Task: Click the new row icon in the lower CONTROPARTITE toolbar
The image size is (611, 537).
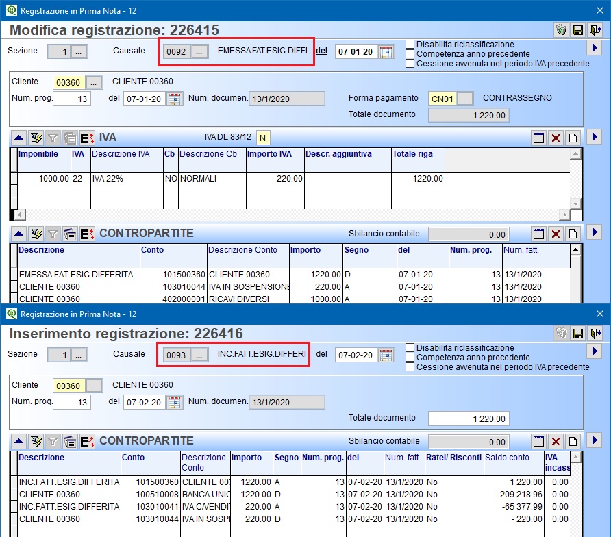Action: [x=572, y=440]
